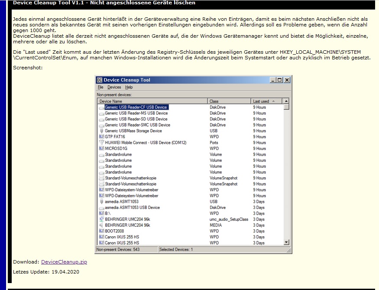Click the Ports class cell
The height and width of the screenshot is (290, 379).
tap(214, 143)
